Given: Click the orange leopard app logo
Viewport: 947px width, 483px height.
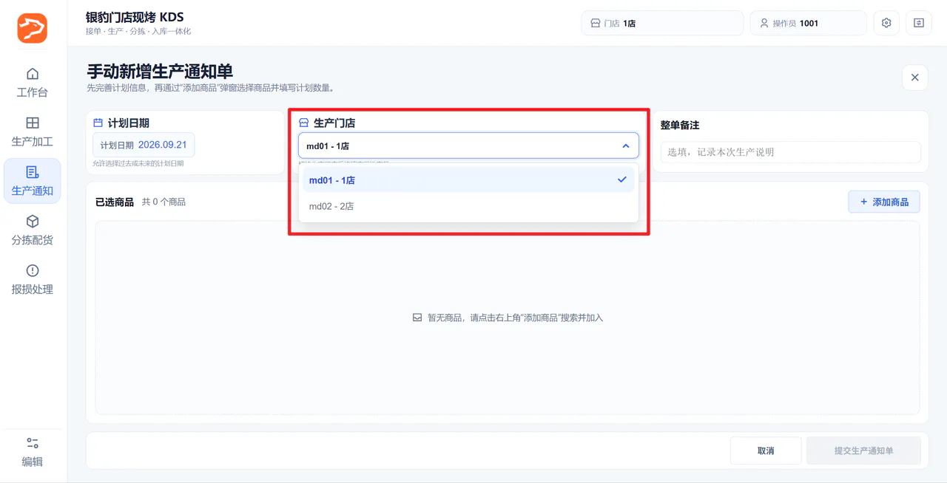Looking at the screenshot, I should coord(33,28).
